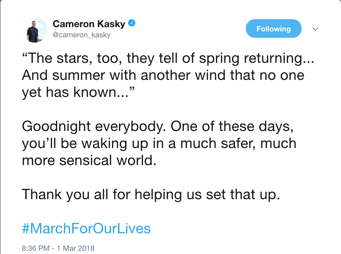The width and height of the screenshot is (341, 254).
Task: Click the hash symbol in the #MarchForOurLives tag
Action: point(26,228)
